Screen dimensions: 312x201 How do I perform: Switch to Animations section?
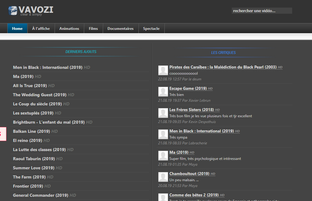click(x=69, y=28)
